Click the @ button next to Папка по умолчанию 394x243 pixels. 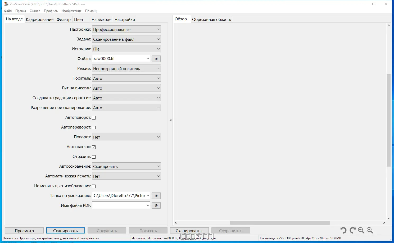156,196
